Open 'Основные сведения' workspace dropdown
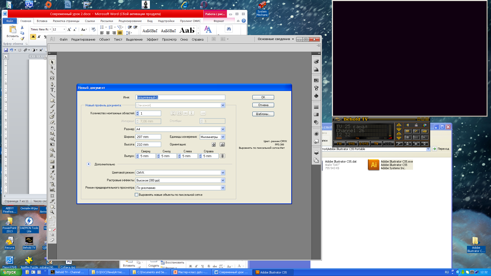The image size is (491, 276). 276,39
